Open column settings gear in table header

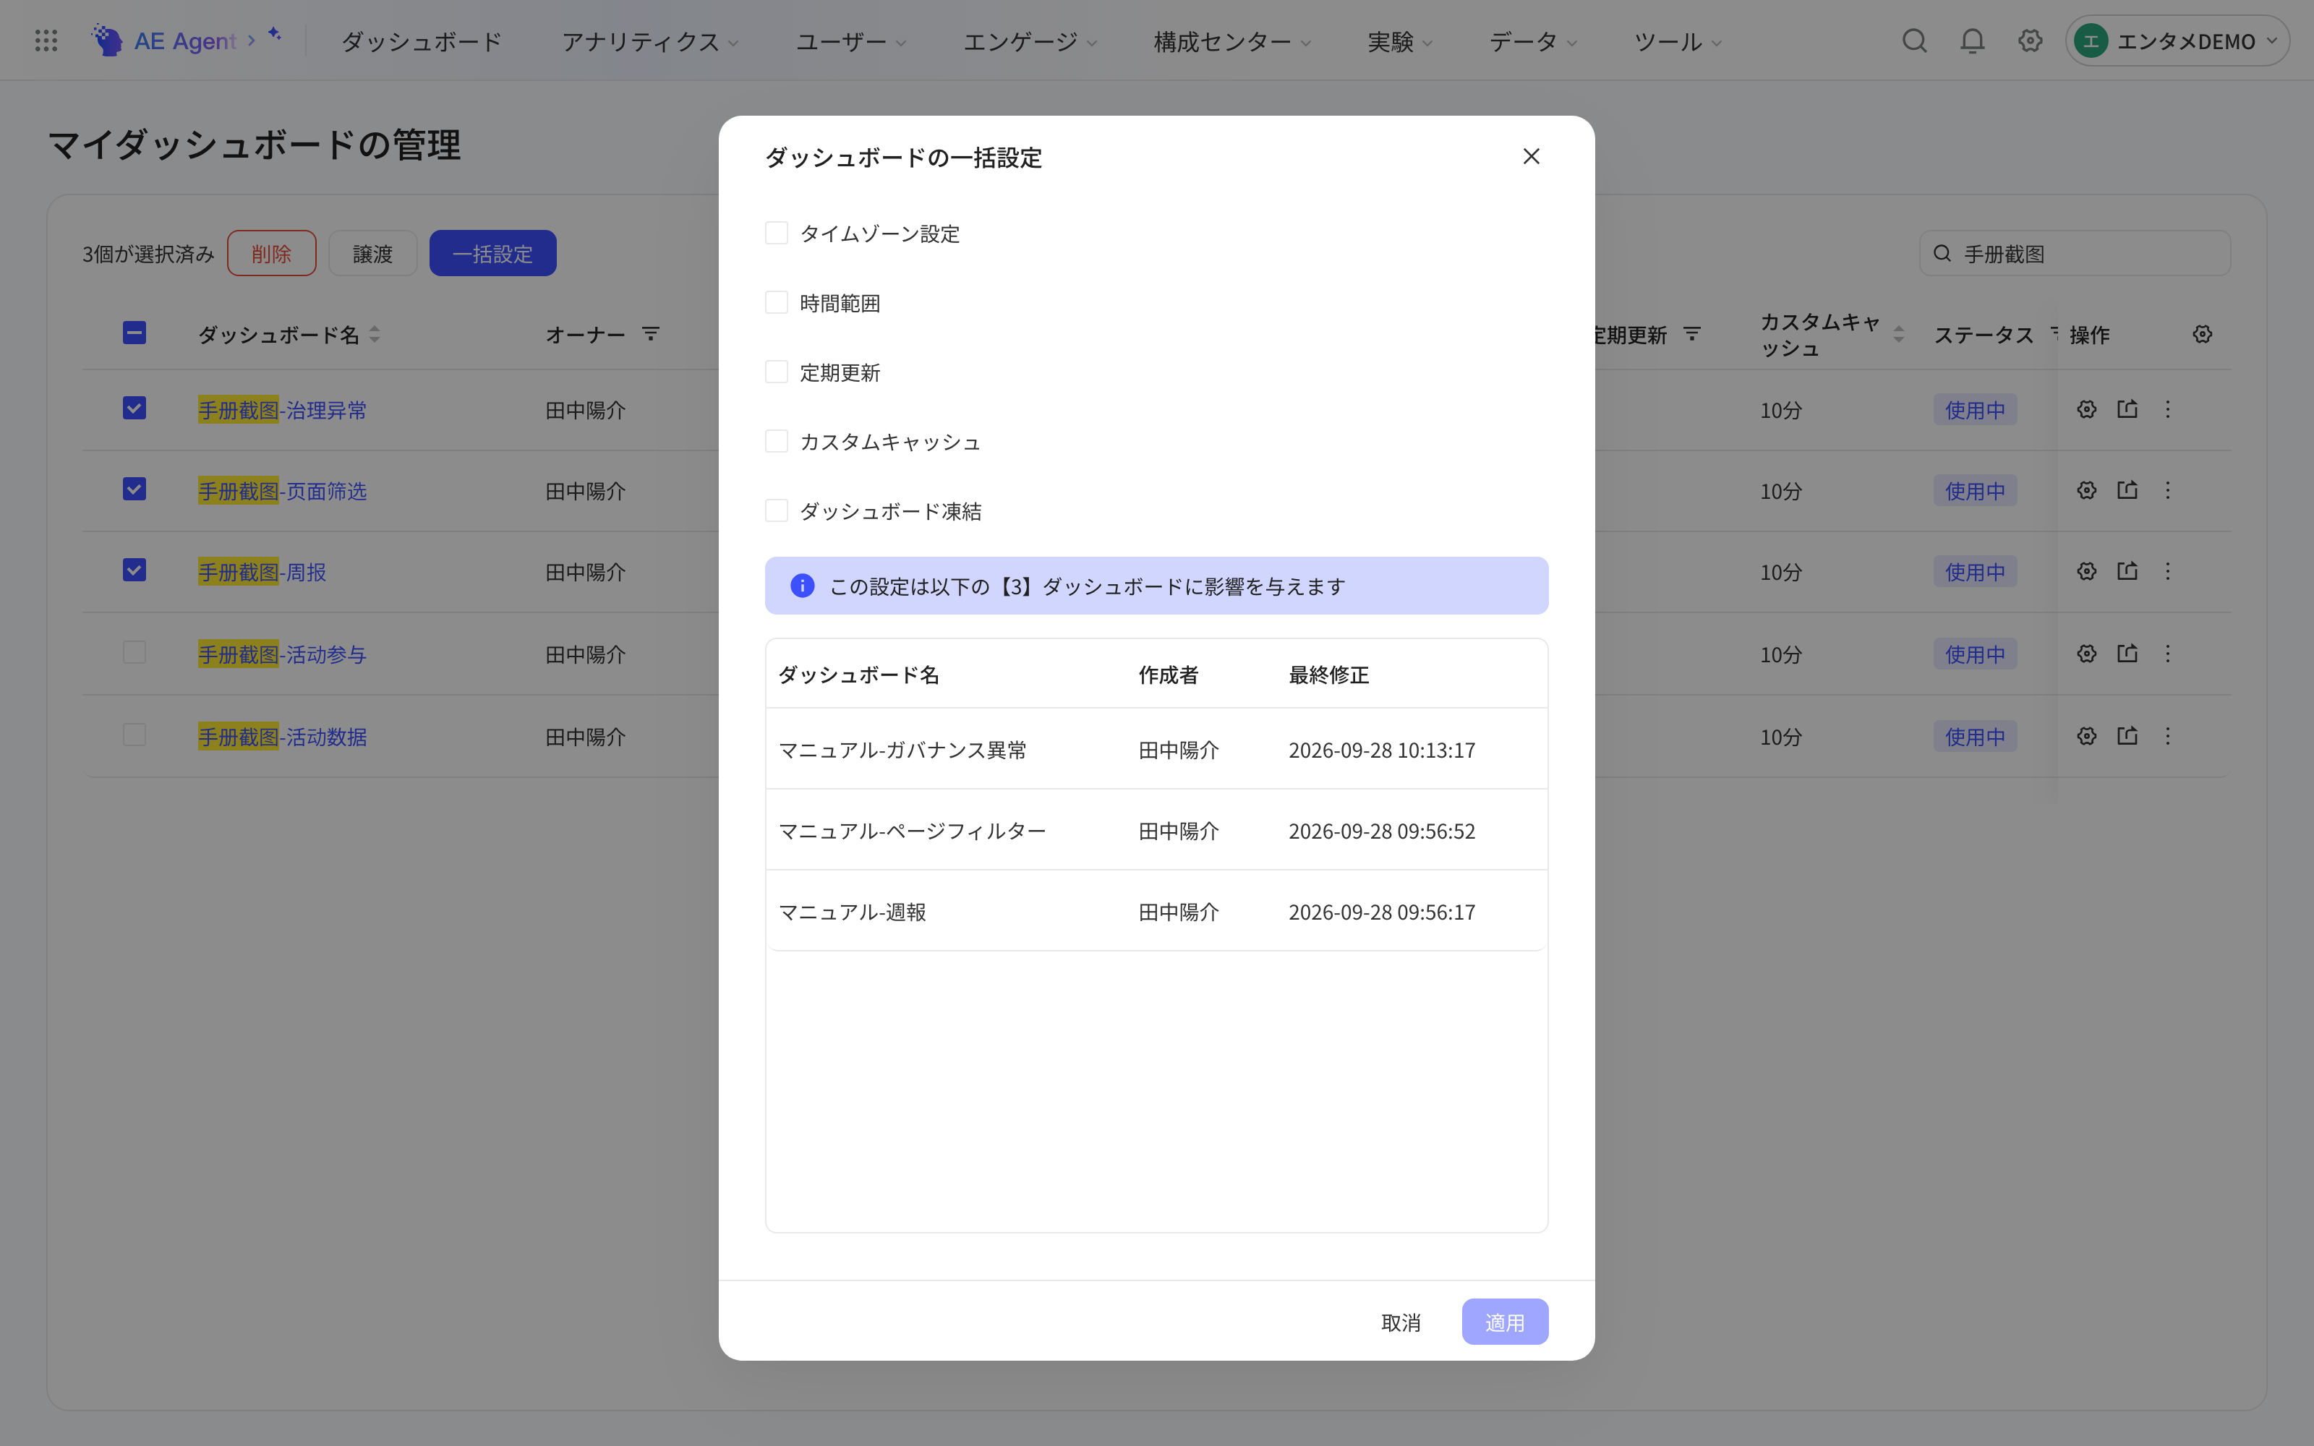[x=2202, y=334]
